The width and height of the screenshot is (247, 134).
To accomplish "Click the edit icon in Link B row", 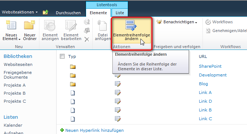I will (118, 110).
